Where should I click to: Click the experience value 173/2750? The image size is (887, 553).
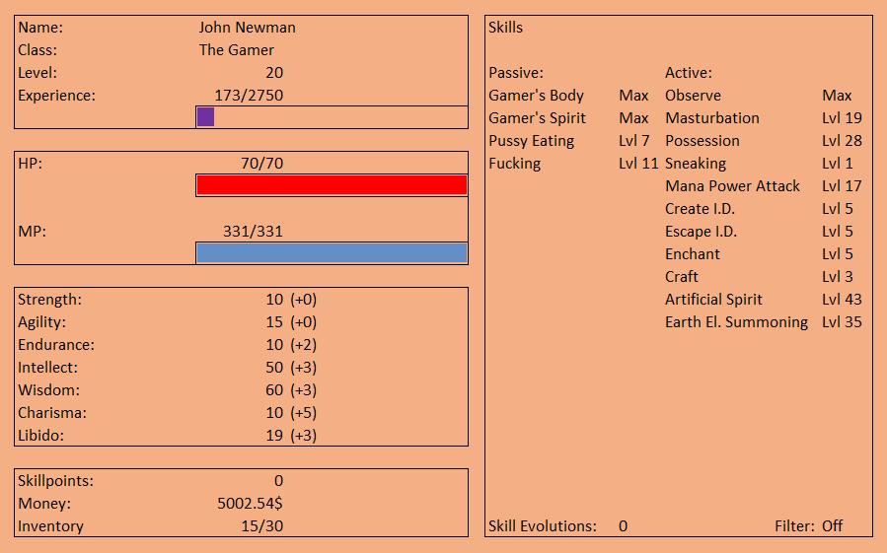click(249, 95)
